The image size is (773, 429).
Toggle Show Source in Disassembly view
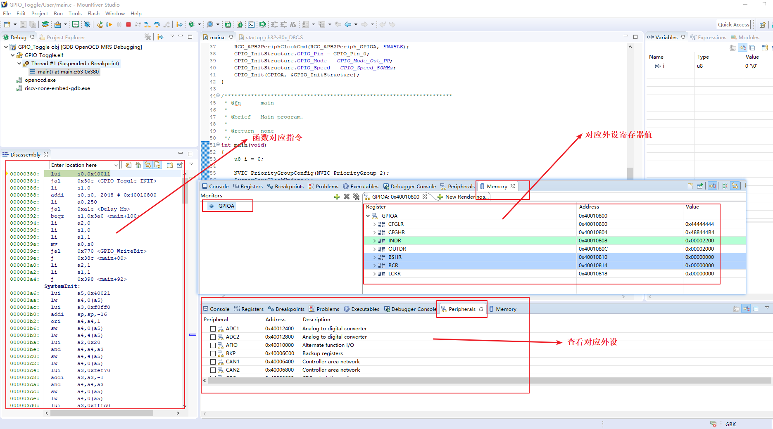157,165
